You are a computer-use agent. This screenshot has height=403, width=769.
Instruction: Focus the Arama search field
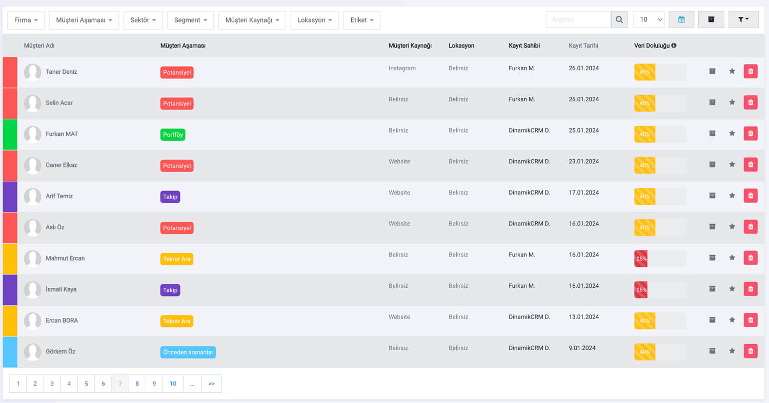pyautogui.click(x=578, y=19)
